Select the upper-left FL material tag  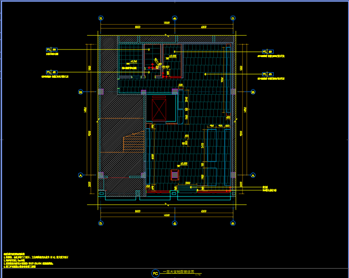[x=52, y=50]
